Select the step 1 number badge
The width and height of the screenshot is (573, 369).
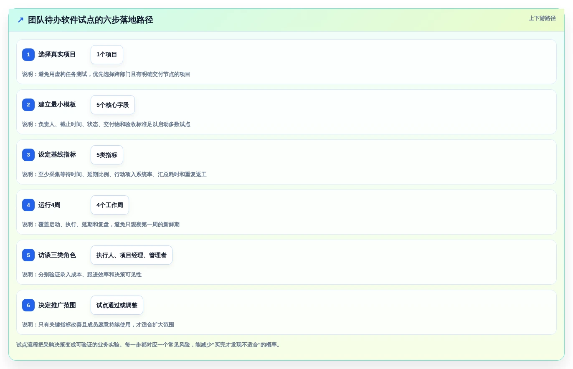[28, 55]
